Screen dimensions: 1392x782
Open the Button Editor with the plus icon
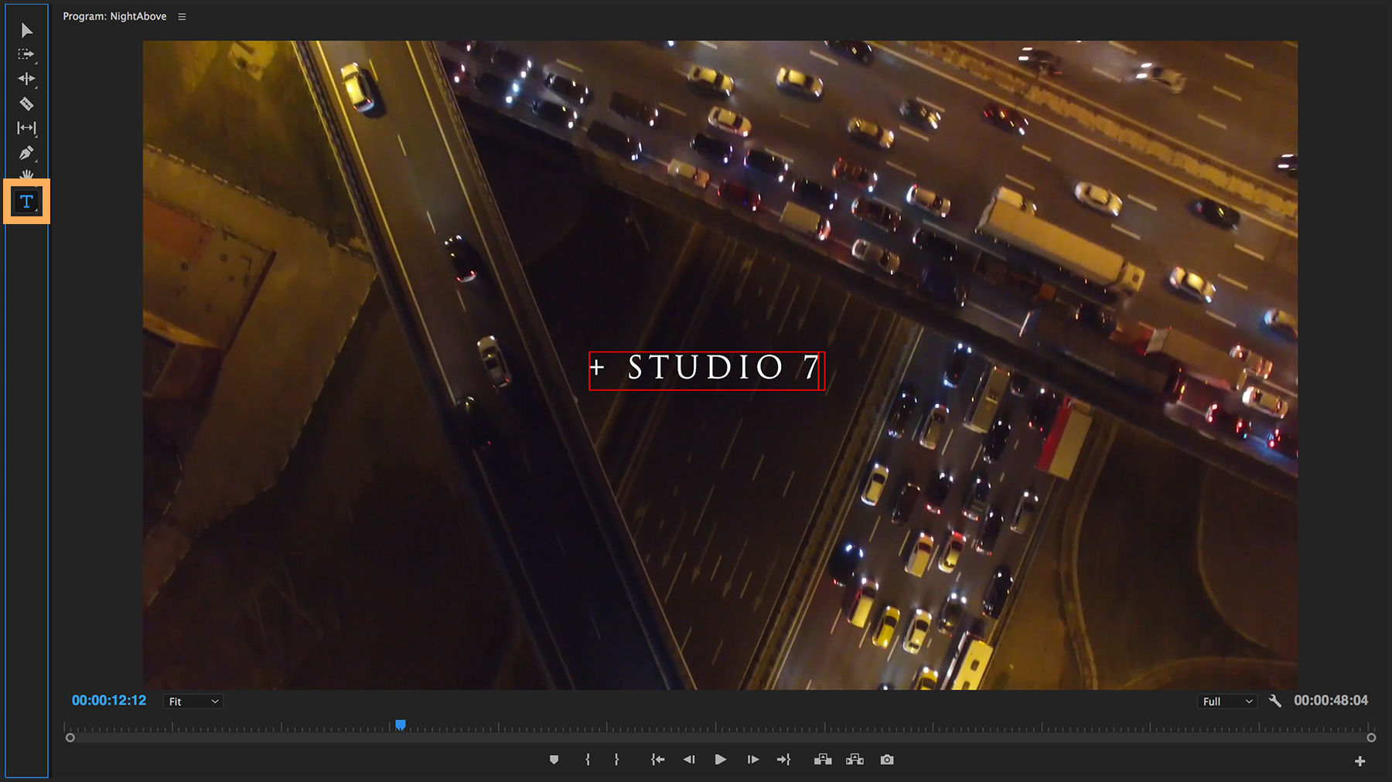coord(1360,760)
